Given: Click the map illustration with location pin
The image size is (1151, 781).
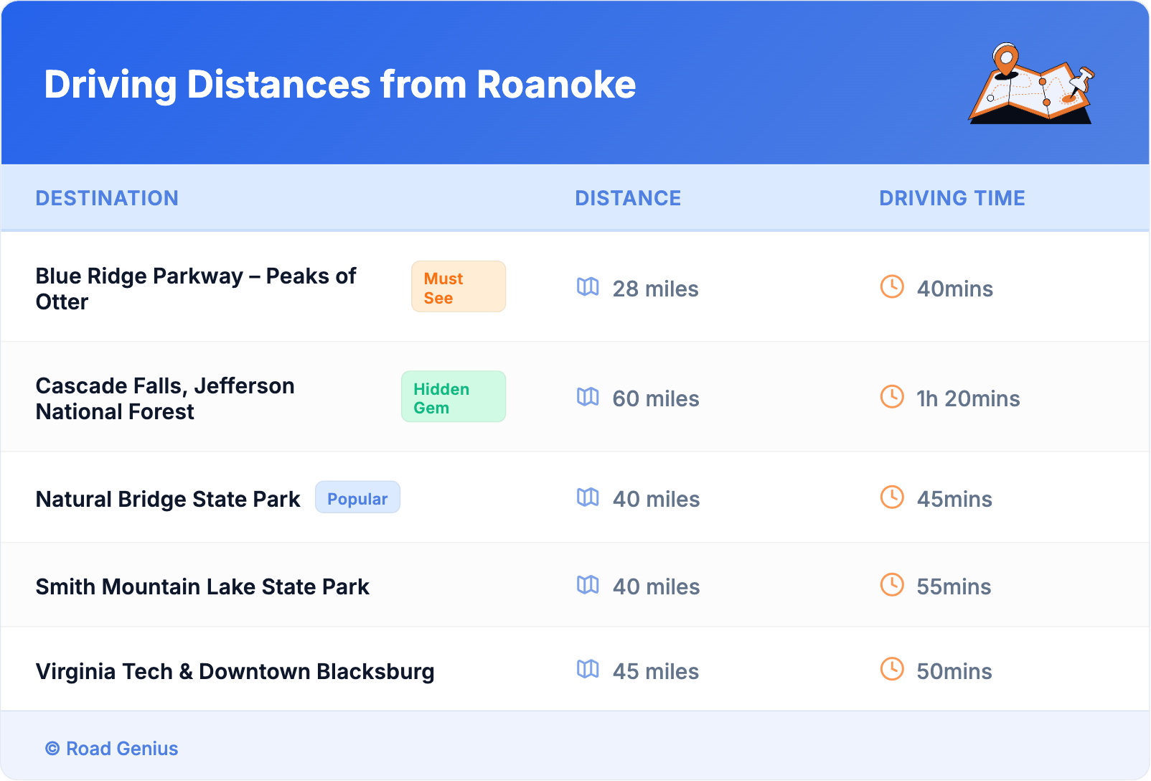Looking at the screenshot, I should click(1032, 84).
